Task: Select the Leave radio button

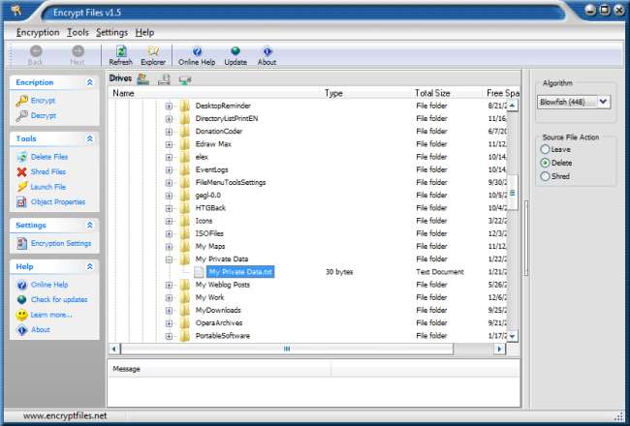Action: [545, 149]
